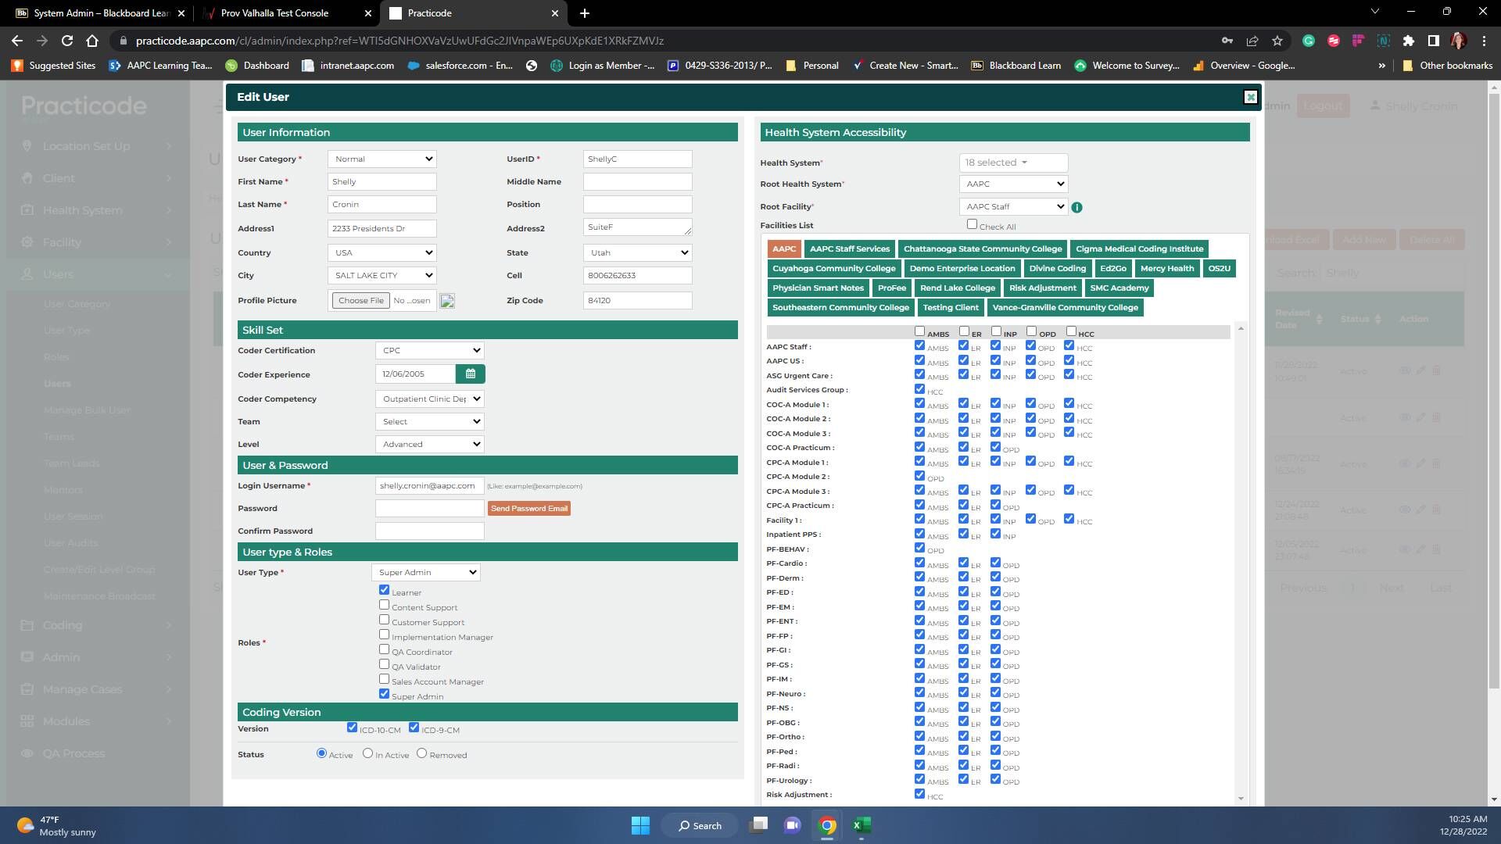Viewport: 1501px width, 844px height.
Task: Open the Coder Experience calendar picker
Action: 470,374
